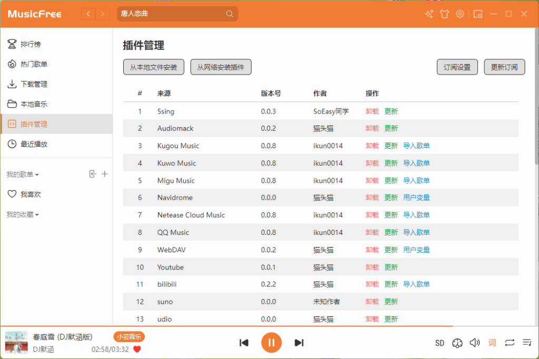Click 更新订阅 button
Image resolution: width=539 pixels, height=359 pixels.
504,67
